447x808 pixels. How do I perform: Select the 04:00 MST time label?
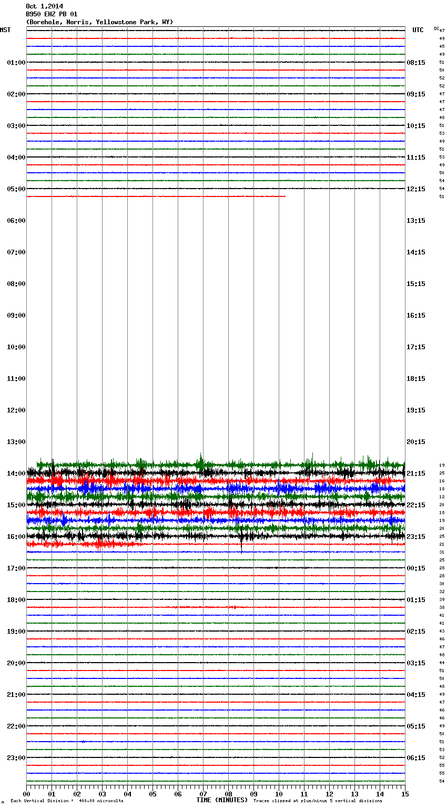(16, 157)
